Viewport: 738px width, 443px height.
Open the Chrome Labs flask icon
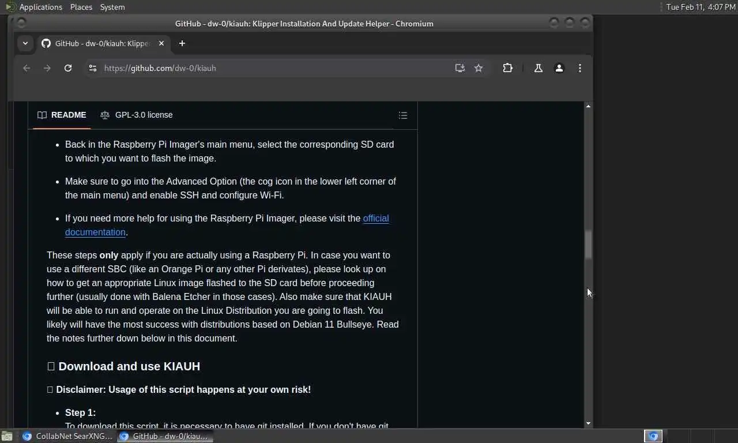point(538,68)
